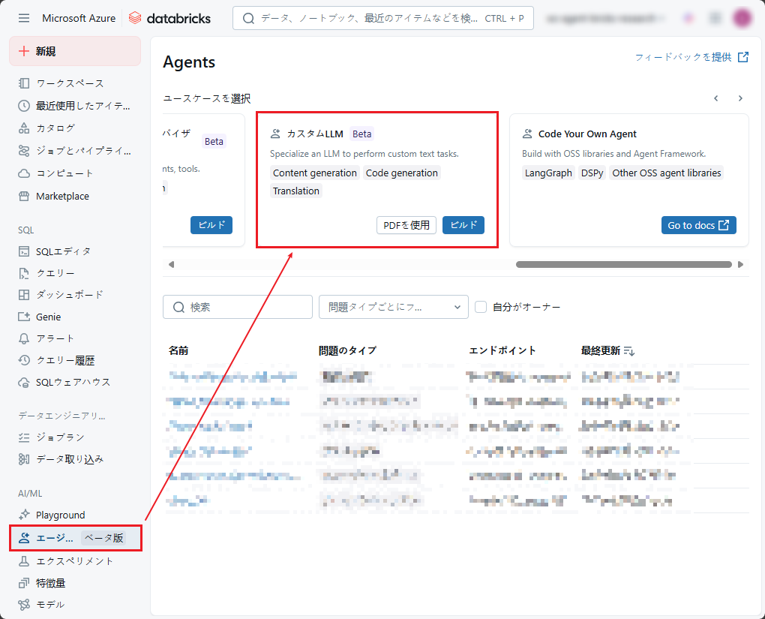Select ダッシュボード in the SQL section
Screen dimensions: 765x619
[x=69, y=295]
